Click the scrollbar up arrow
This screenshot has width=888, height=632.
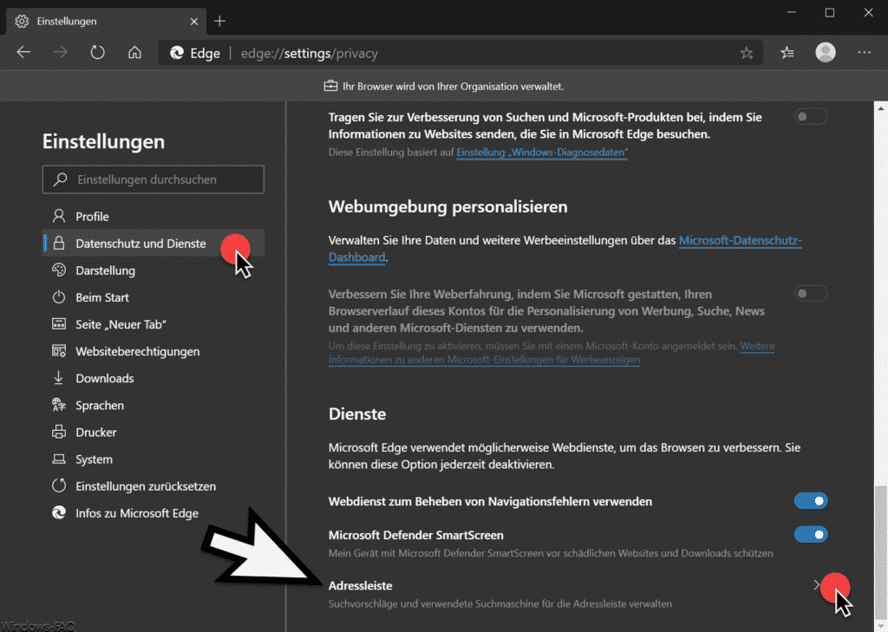point(881,108)
